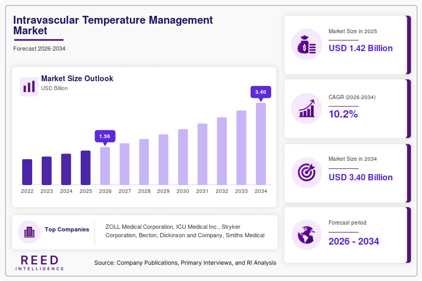Click the USD 3.40 Billion value

coord(361,177)
